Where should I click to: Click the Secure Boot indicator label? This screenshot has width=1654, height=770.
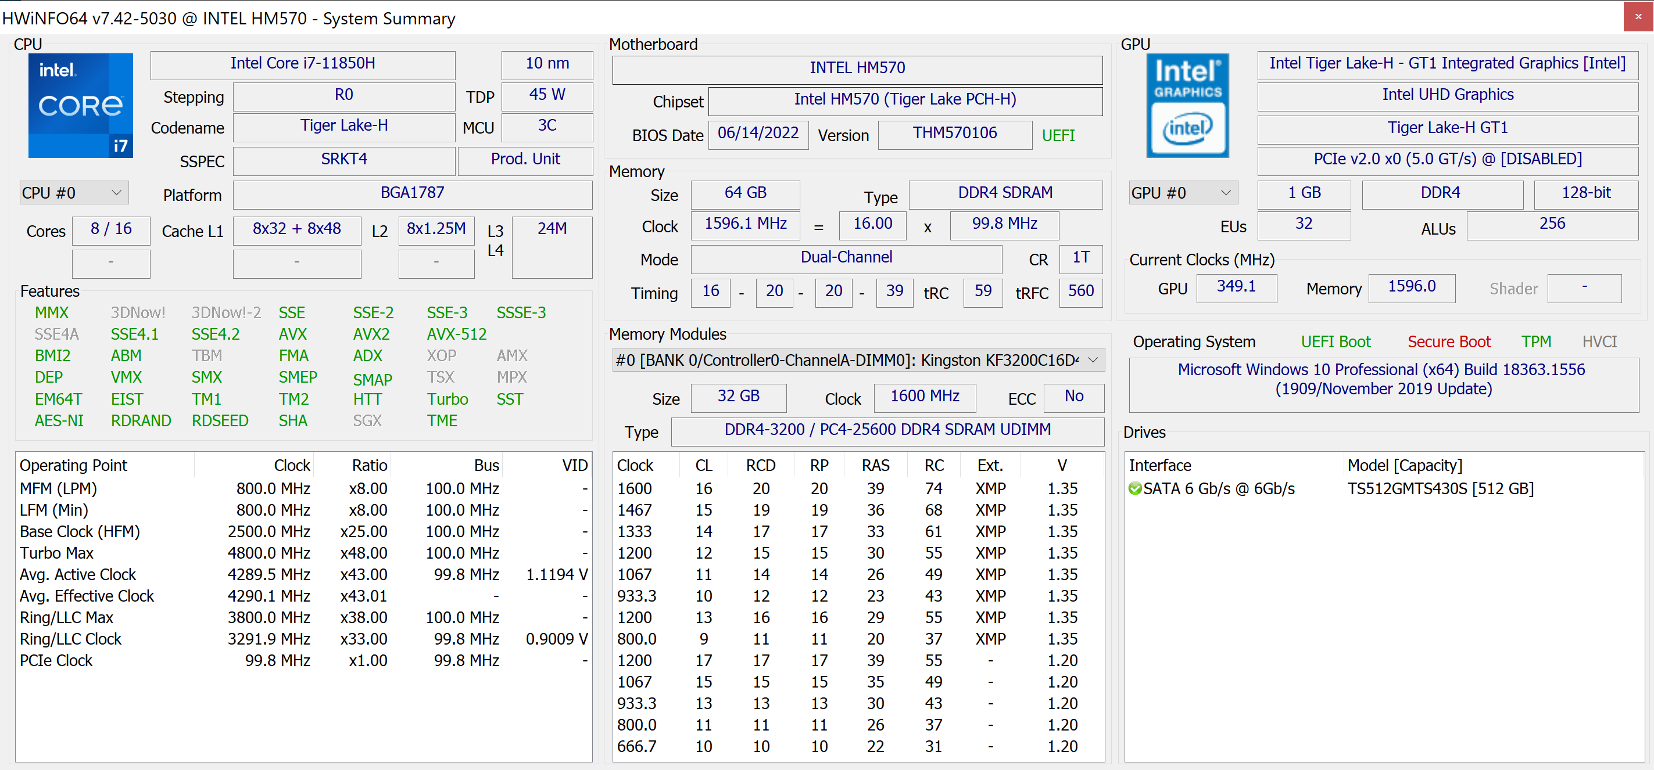[1448, 341]
